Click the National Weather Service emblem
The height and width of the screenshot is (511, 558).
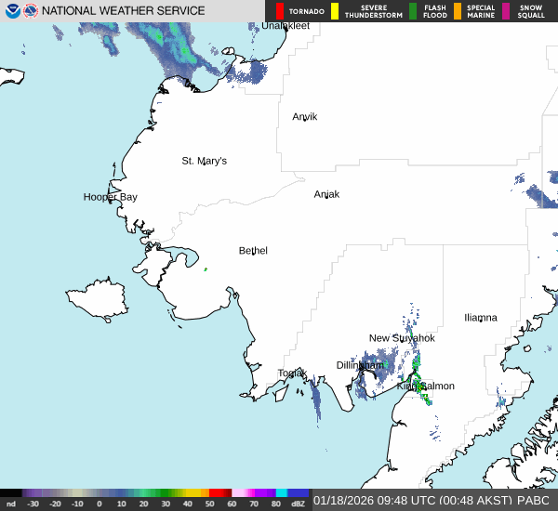coord(32,11)
